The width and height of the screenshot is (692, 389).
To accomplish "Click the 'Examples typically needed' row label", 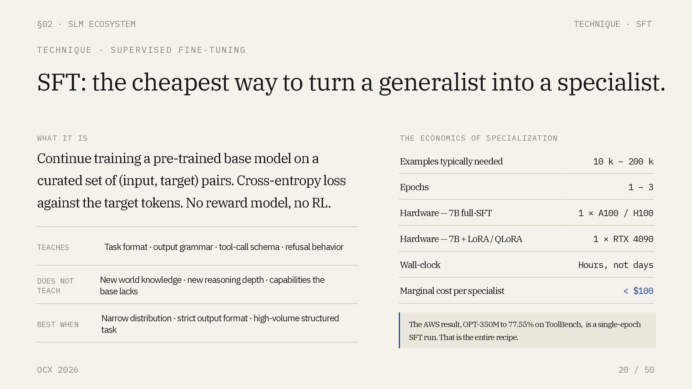I will point(451,161).
